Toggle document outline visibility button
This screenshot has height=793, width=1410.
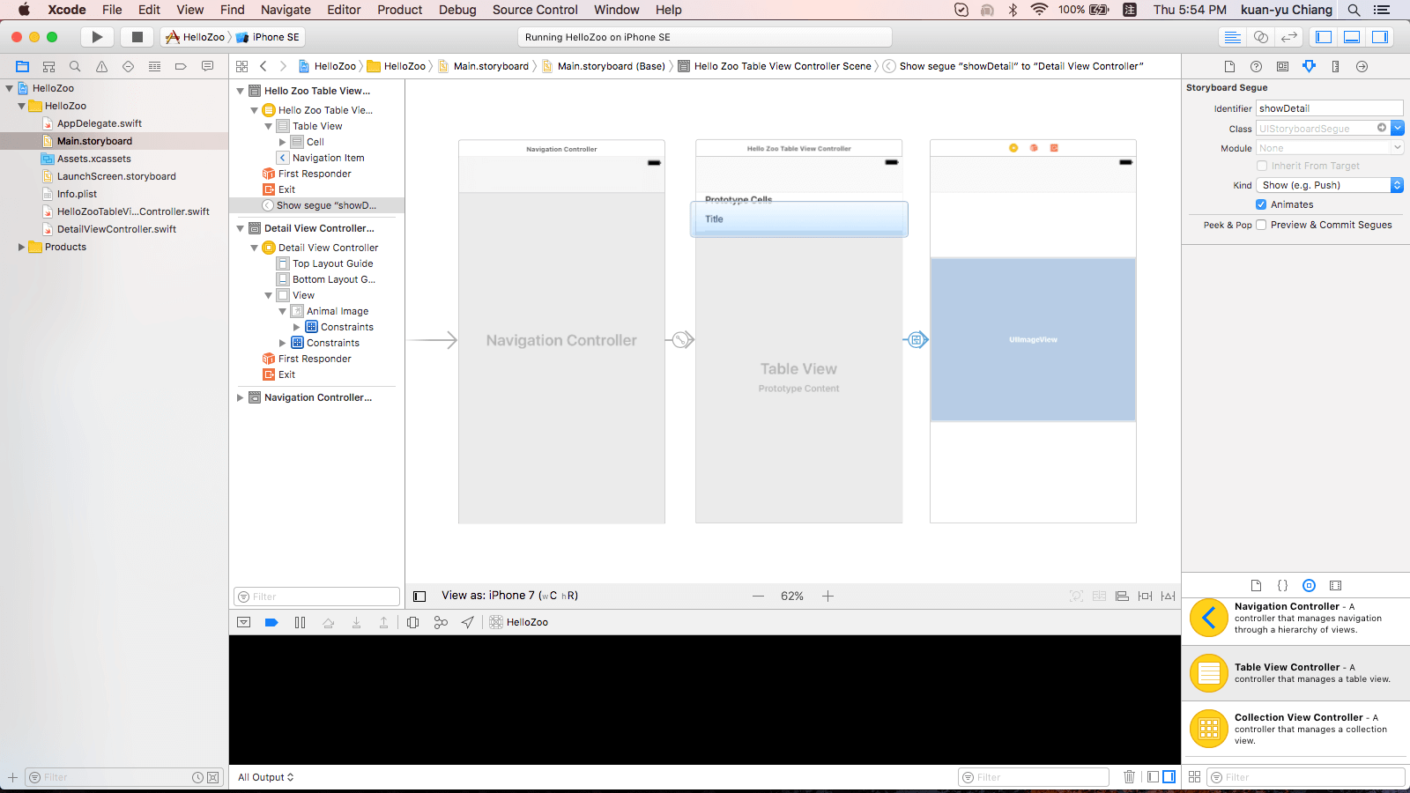[x=419, y=597]
